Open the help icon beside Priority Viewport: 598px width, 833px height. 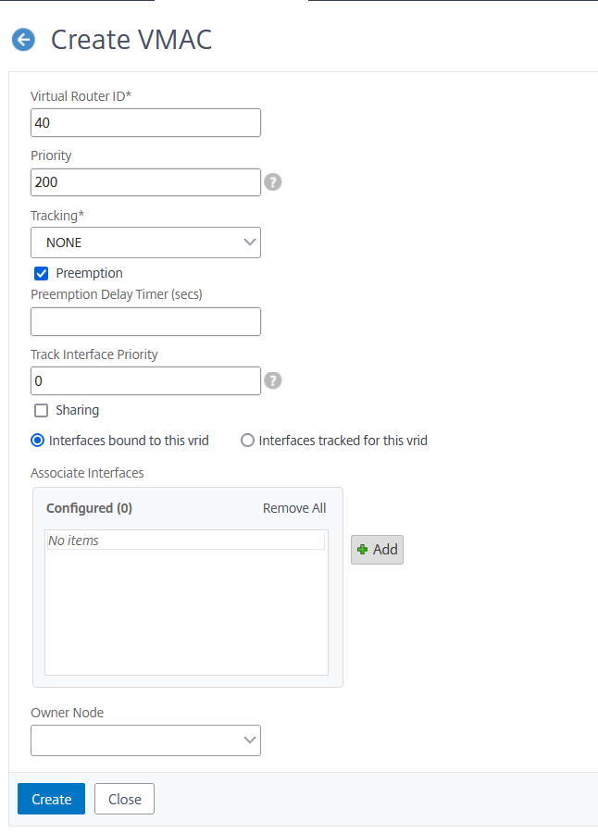pos(272,181)
